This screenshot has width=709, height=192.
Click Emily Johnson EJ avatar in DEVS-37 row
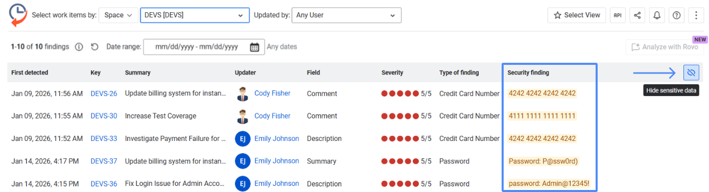coord(242,161)
